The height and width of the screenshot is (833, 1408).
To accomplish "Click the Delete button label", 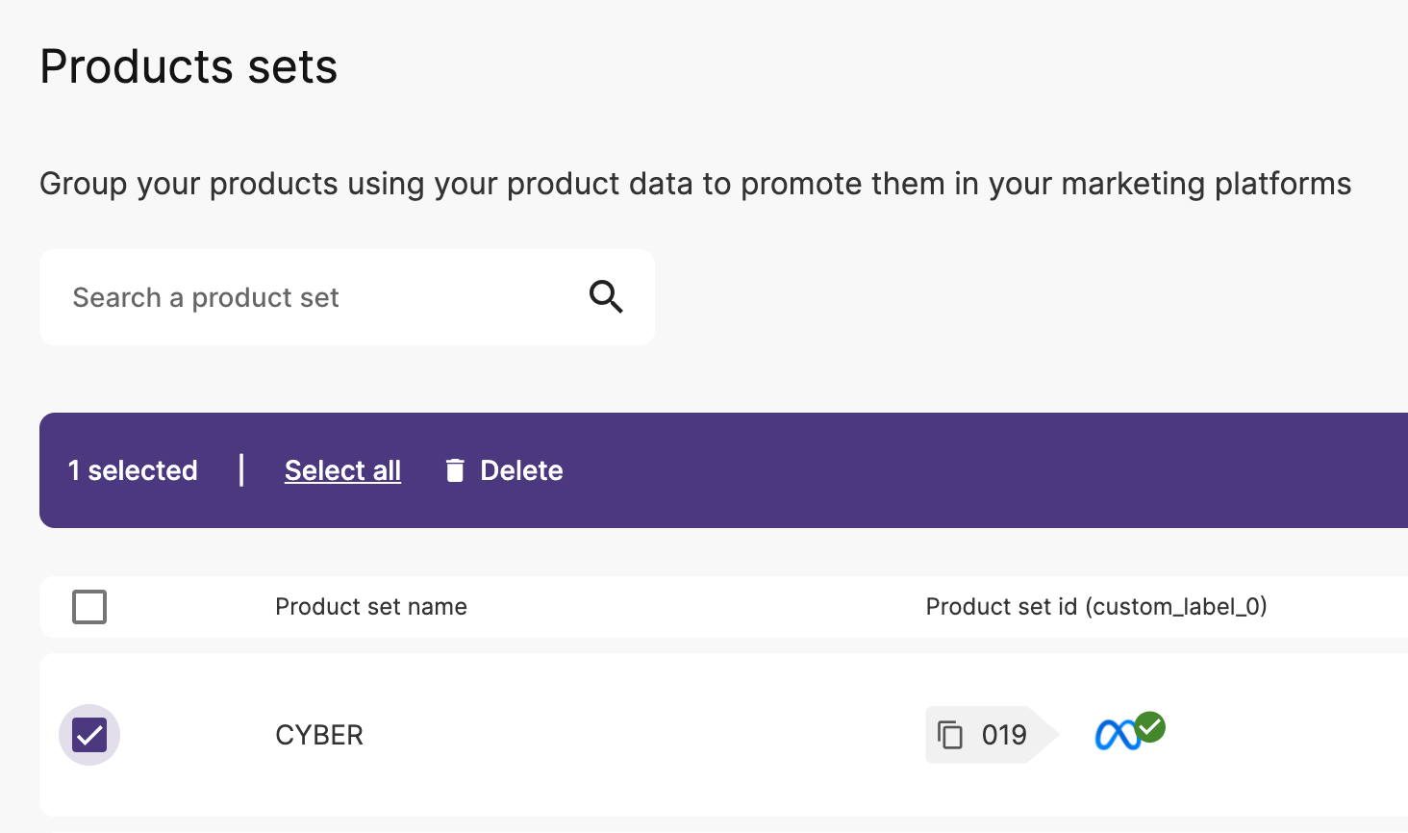I will tap(521, 470).
